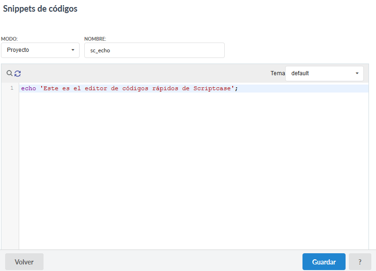376x271 pixels.
Task: Click the semicolon ending the echo statement
Action: [237, 88]
